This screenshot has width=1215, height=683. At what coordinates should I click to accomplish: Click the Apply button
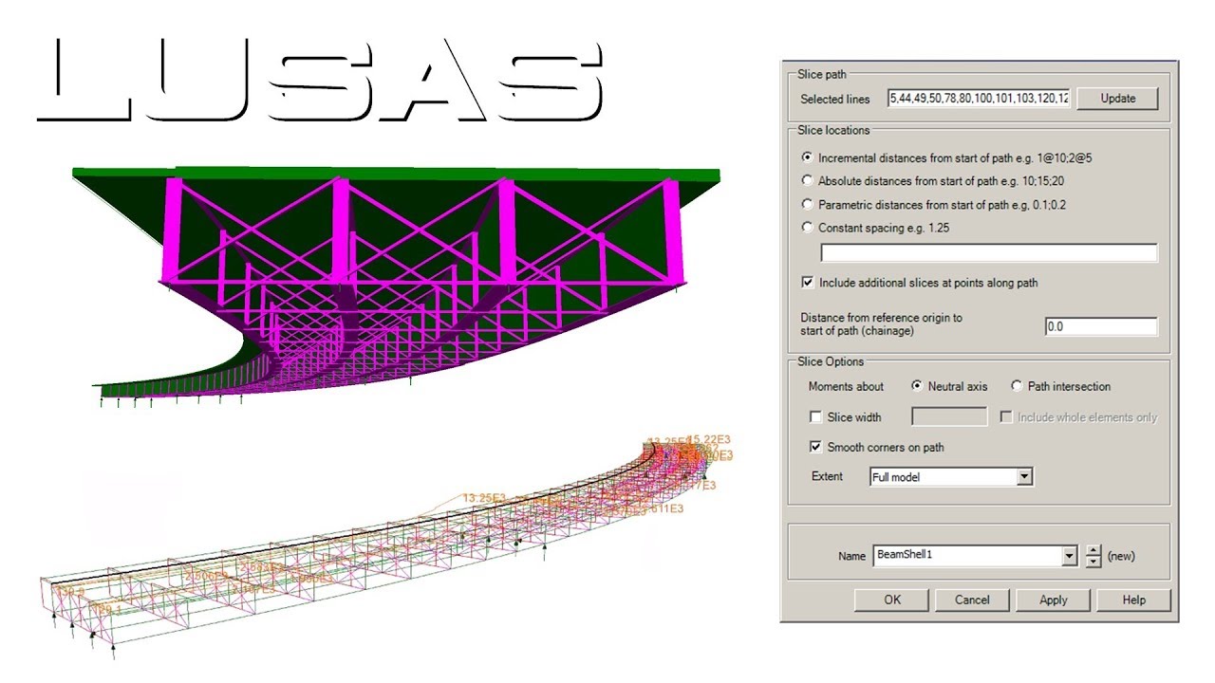(x=1053, y=600)
